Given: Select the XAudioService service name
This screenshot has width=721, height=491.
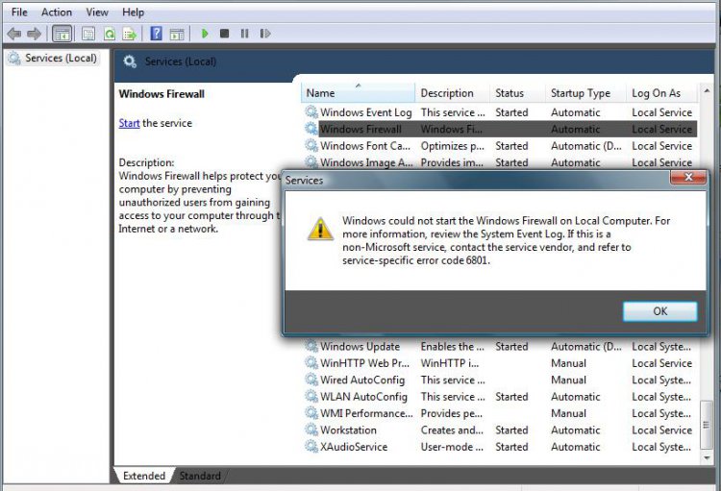Looking at the screenshot, I should pyautogui.click(x=354, y=447).
